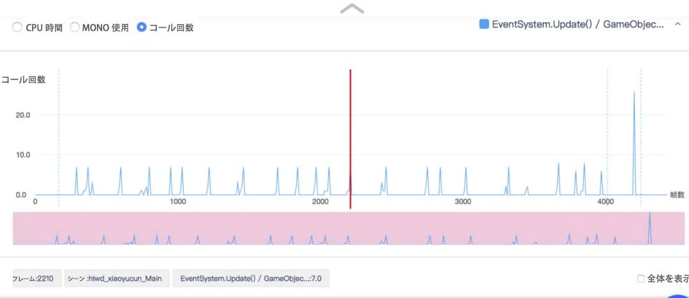Click the 帧数 axis unit label
The image size is (689, 298).
[677, 194]
